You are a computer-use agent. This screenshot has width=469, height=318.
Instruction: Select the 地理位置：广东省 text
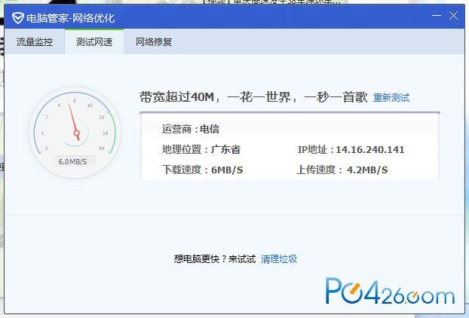point(201,149)
